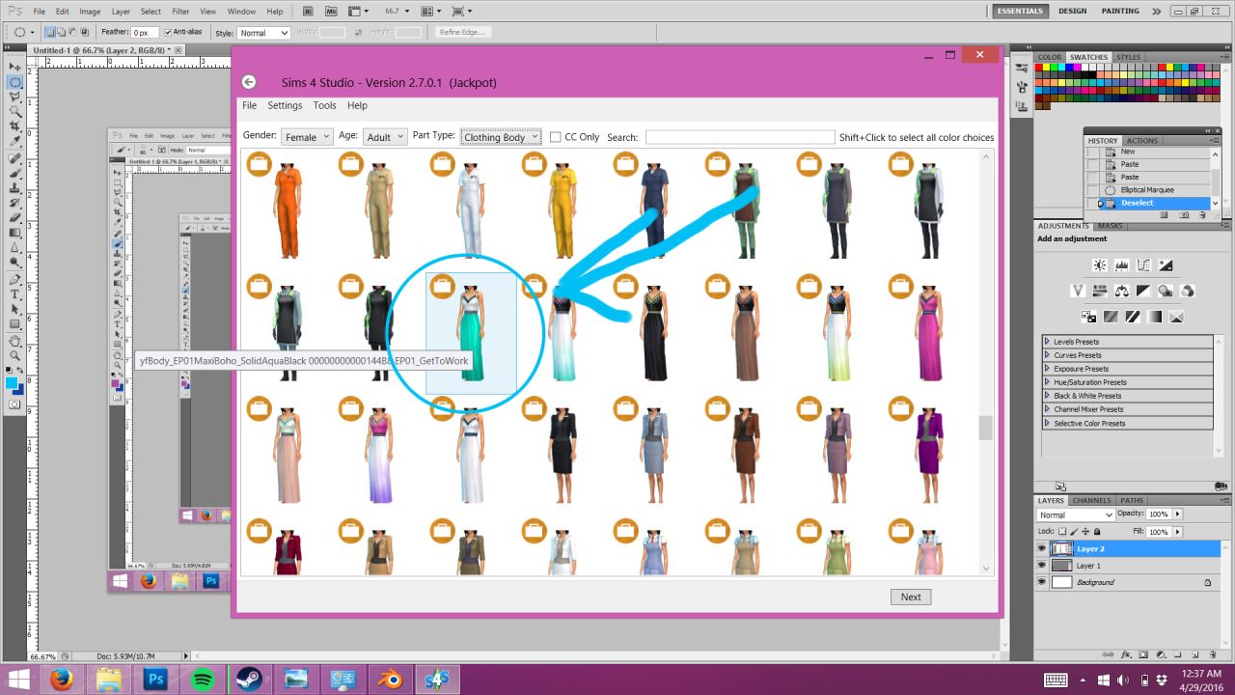Switch to Masks tab

point(1110,226)
